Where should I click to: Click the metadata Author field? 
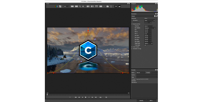(x=147, y=75)
